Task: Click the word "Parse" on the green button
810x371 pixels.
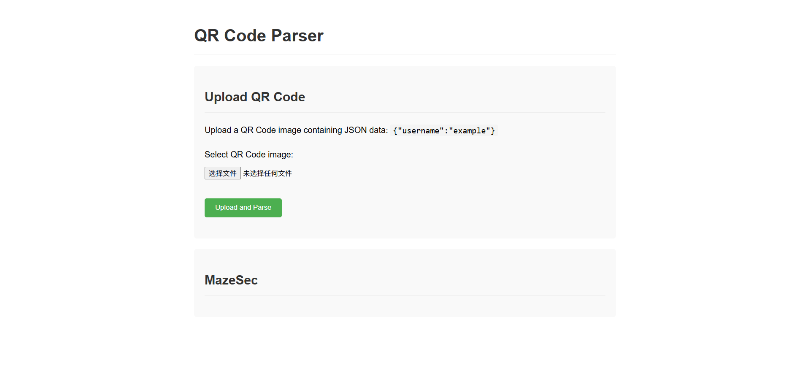Action: pyautogui.click(x=262, y=208)
